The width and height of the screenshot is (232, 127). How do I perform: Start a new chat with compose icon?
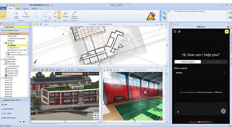(x=179, y=32)
